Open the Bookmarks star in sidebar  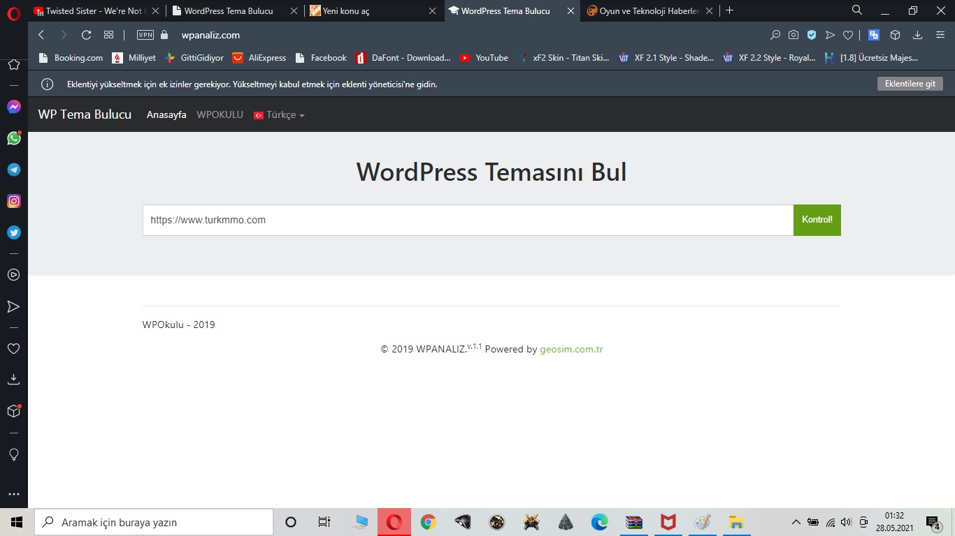pyautogui.click(x=13, y=65)
